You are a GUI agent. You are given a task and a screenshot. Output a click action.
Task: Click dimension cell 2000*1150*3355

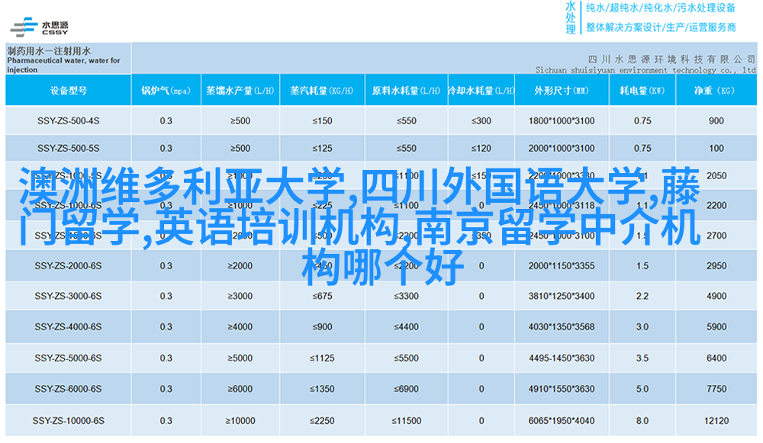562,266
